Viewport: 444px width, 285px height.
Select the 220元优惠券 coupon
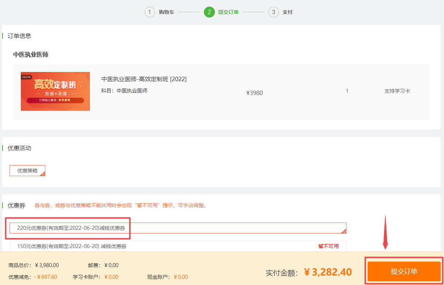pyautogui.click(x=71, y=228)
